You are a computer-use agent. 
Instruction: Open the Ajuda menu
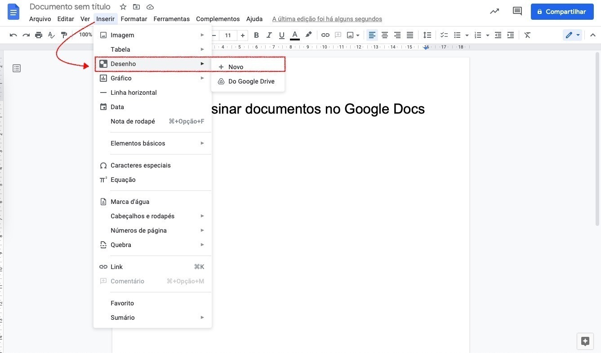pos(254,19)
